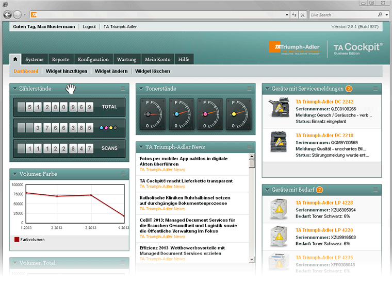This screenshot has width=392, height=286.
Task: Open the Konfiguration tab
Action: (93, 59)
